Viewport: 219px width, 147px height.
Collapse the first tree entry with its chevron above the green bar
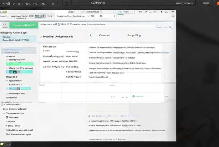[x=7, y=60]
